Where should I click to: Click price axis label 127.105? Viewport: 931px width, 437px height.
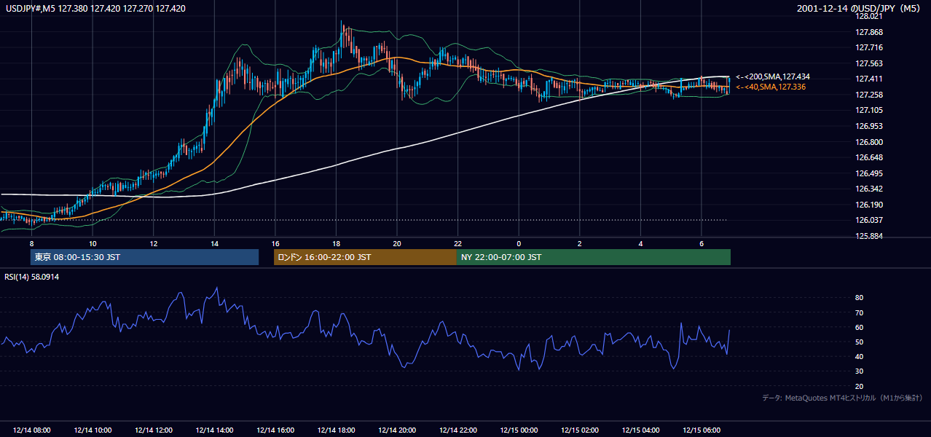coord(869,110)
